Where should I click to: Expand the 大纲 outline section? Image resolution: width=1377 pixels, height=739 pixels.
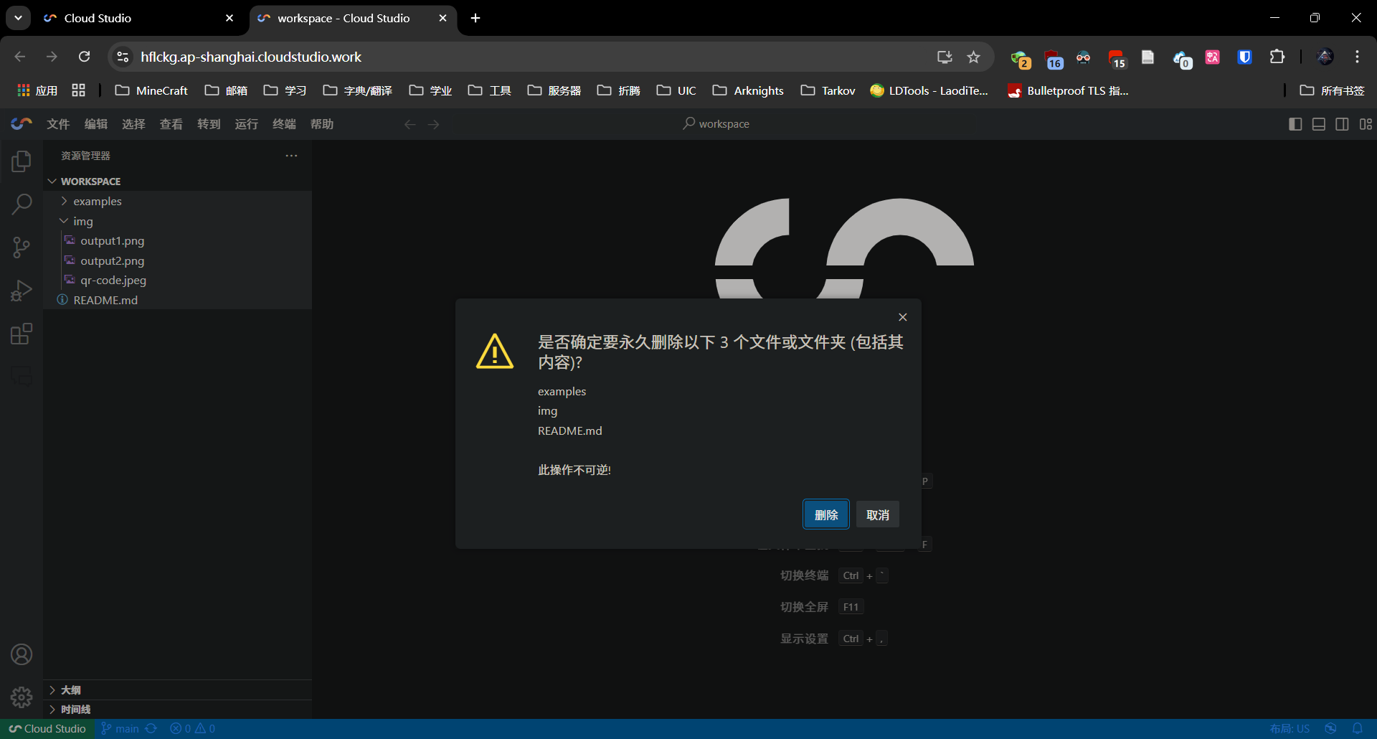(177, 689)
